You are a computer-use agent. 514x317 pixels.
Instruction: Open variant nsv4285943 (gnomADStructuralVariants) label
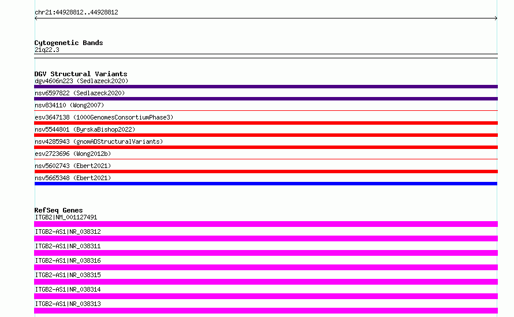tap(99, 141)
